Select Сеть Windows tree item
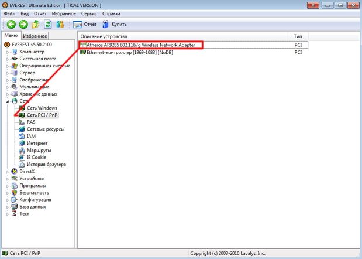 (42, 108)
